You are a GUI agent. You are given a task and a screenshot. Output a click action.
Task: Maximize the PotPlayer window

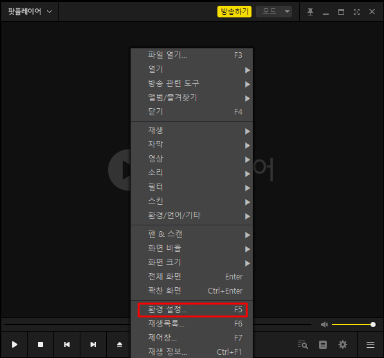pyautogui.click(x=341, y=12)
